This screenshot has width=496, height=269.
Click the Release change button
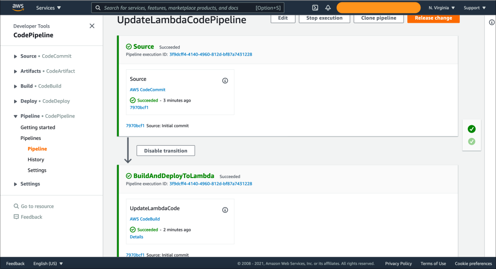434,18
